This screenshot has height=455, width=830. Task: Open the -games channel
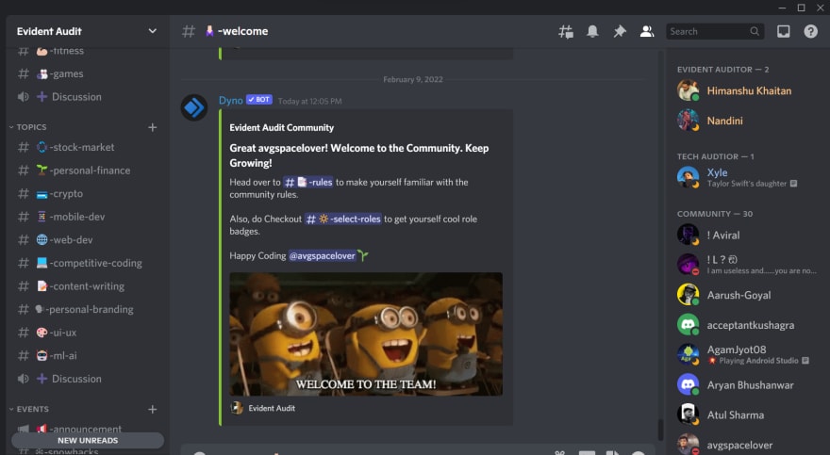(88, 74)
